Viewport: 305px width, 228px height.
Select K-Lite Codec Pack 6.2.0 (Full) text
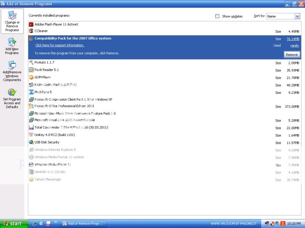[56, 85]
